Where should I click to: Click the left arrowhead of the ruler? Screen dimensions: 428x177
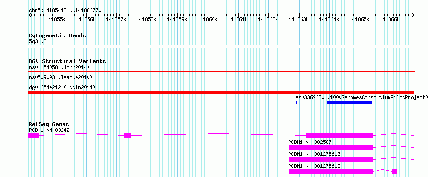coord(30,15)
